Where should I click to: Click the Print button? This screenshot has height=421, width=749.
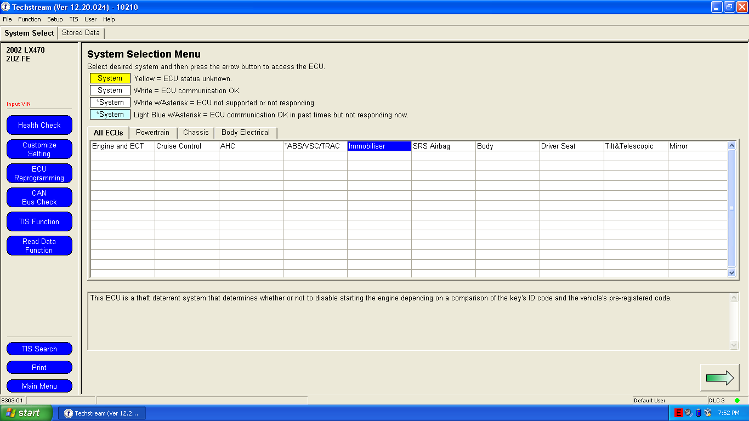click(x=39, y=368)
